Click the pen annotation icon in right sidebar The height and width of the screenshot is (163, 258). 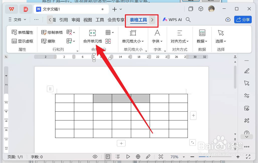pos(247,71)
